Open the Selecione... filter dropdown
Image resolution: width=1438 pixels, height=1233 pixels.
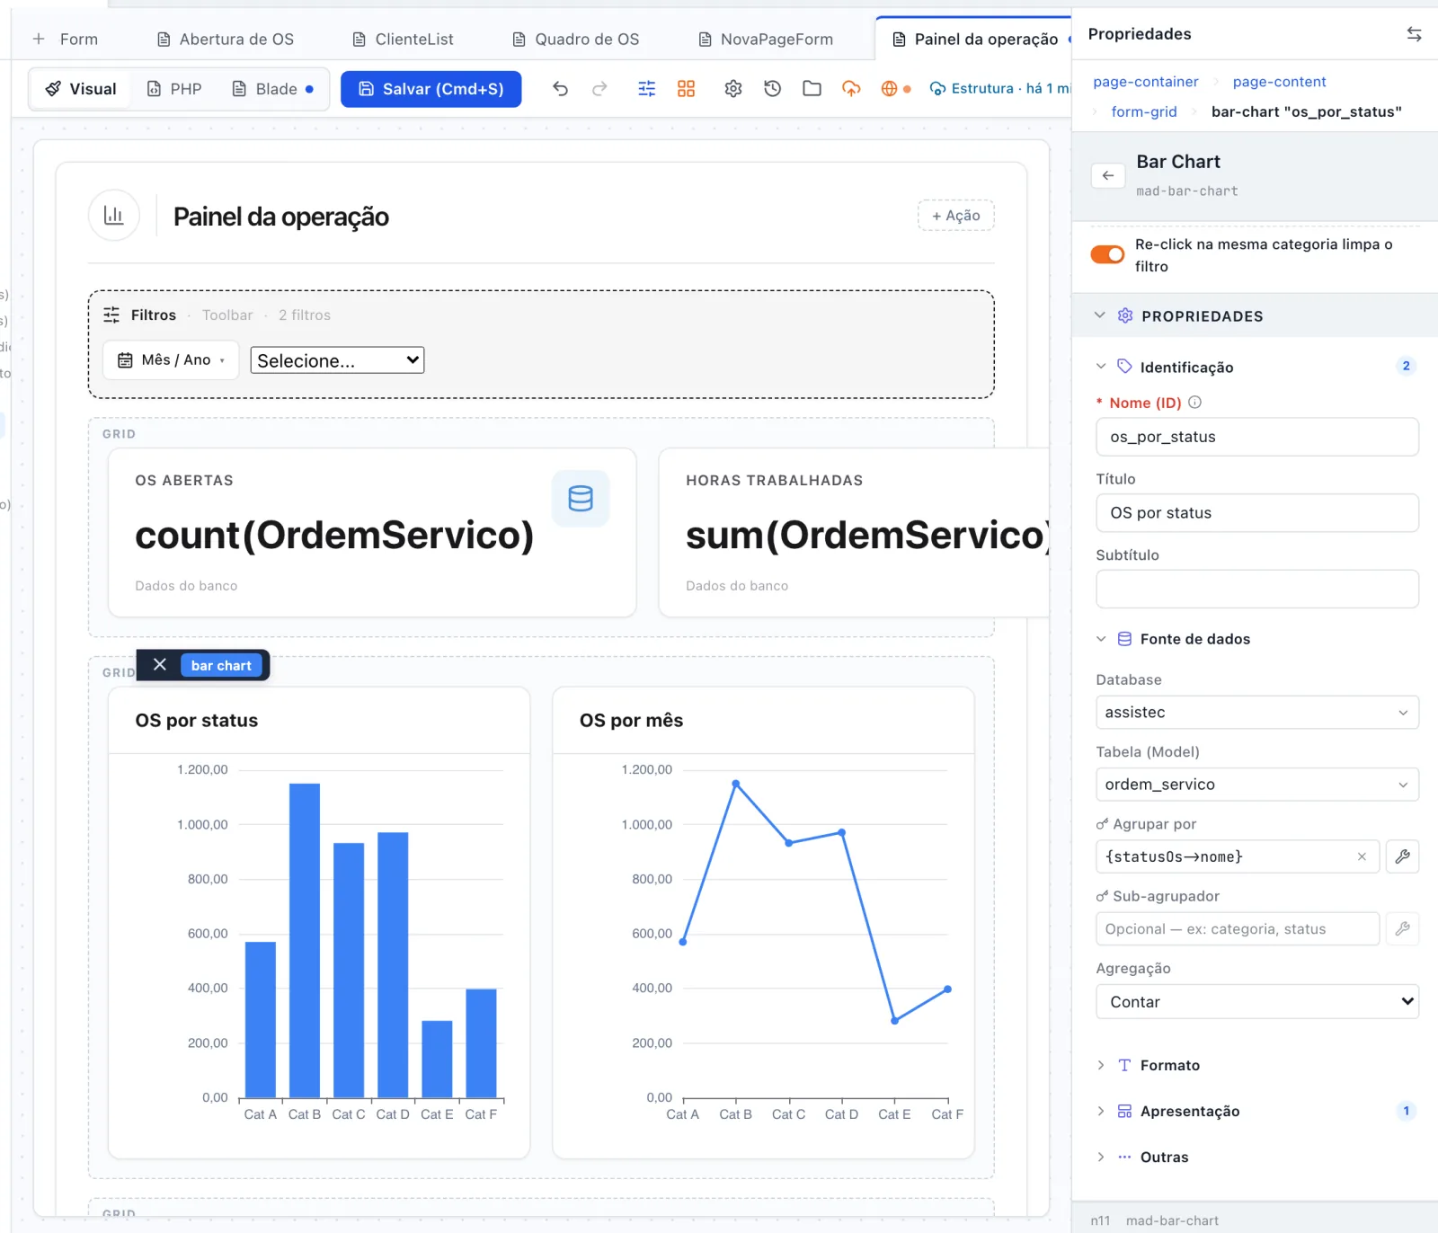click(x=337, y=360)
